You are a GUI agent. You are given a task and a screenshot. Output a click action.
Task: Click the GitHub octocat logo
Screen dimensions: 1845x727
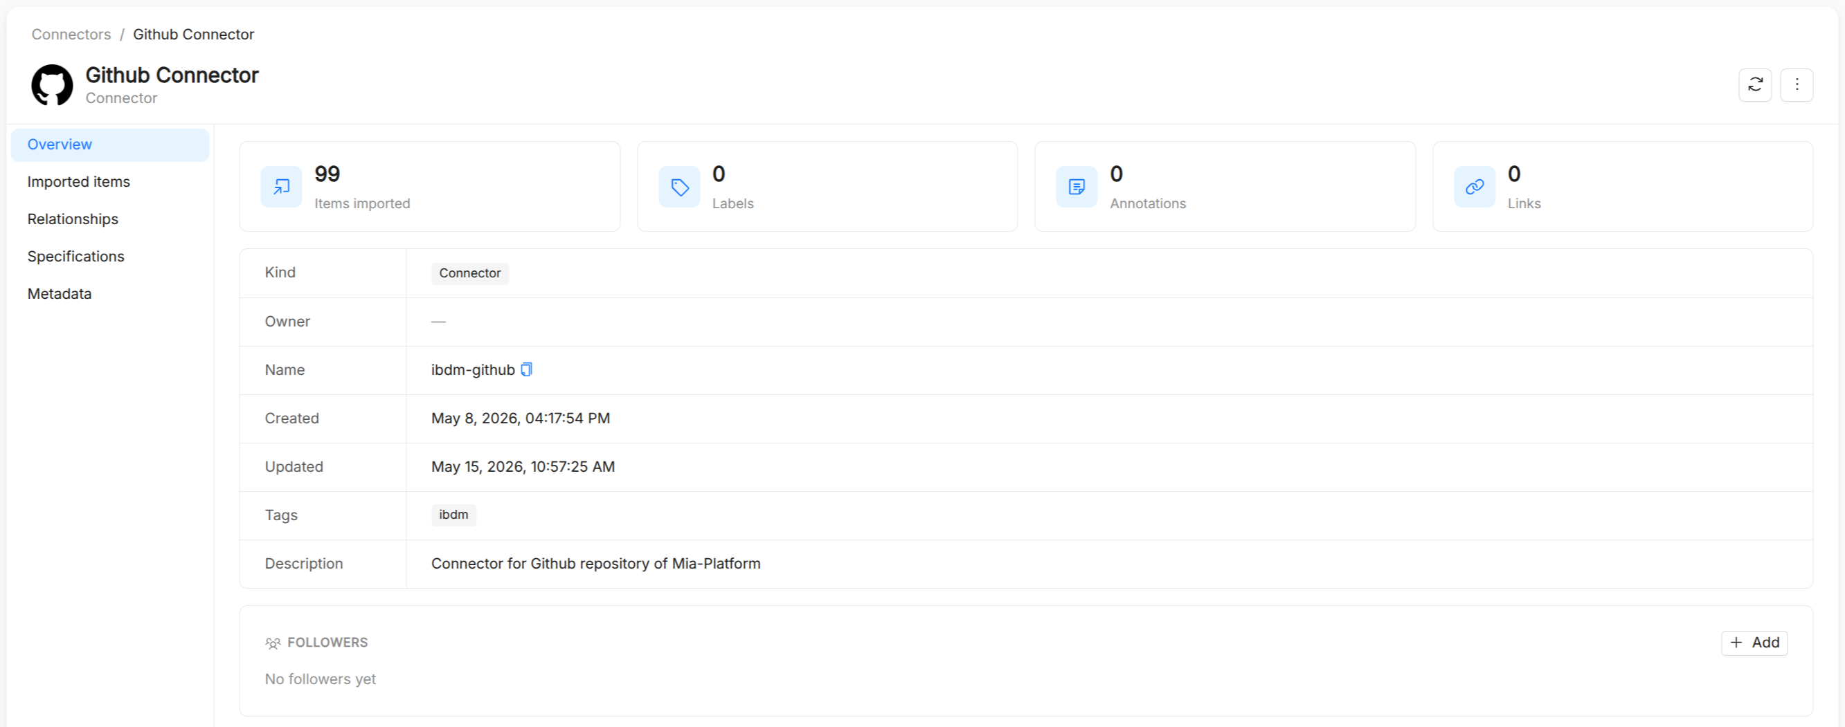(53, 85)
